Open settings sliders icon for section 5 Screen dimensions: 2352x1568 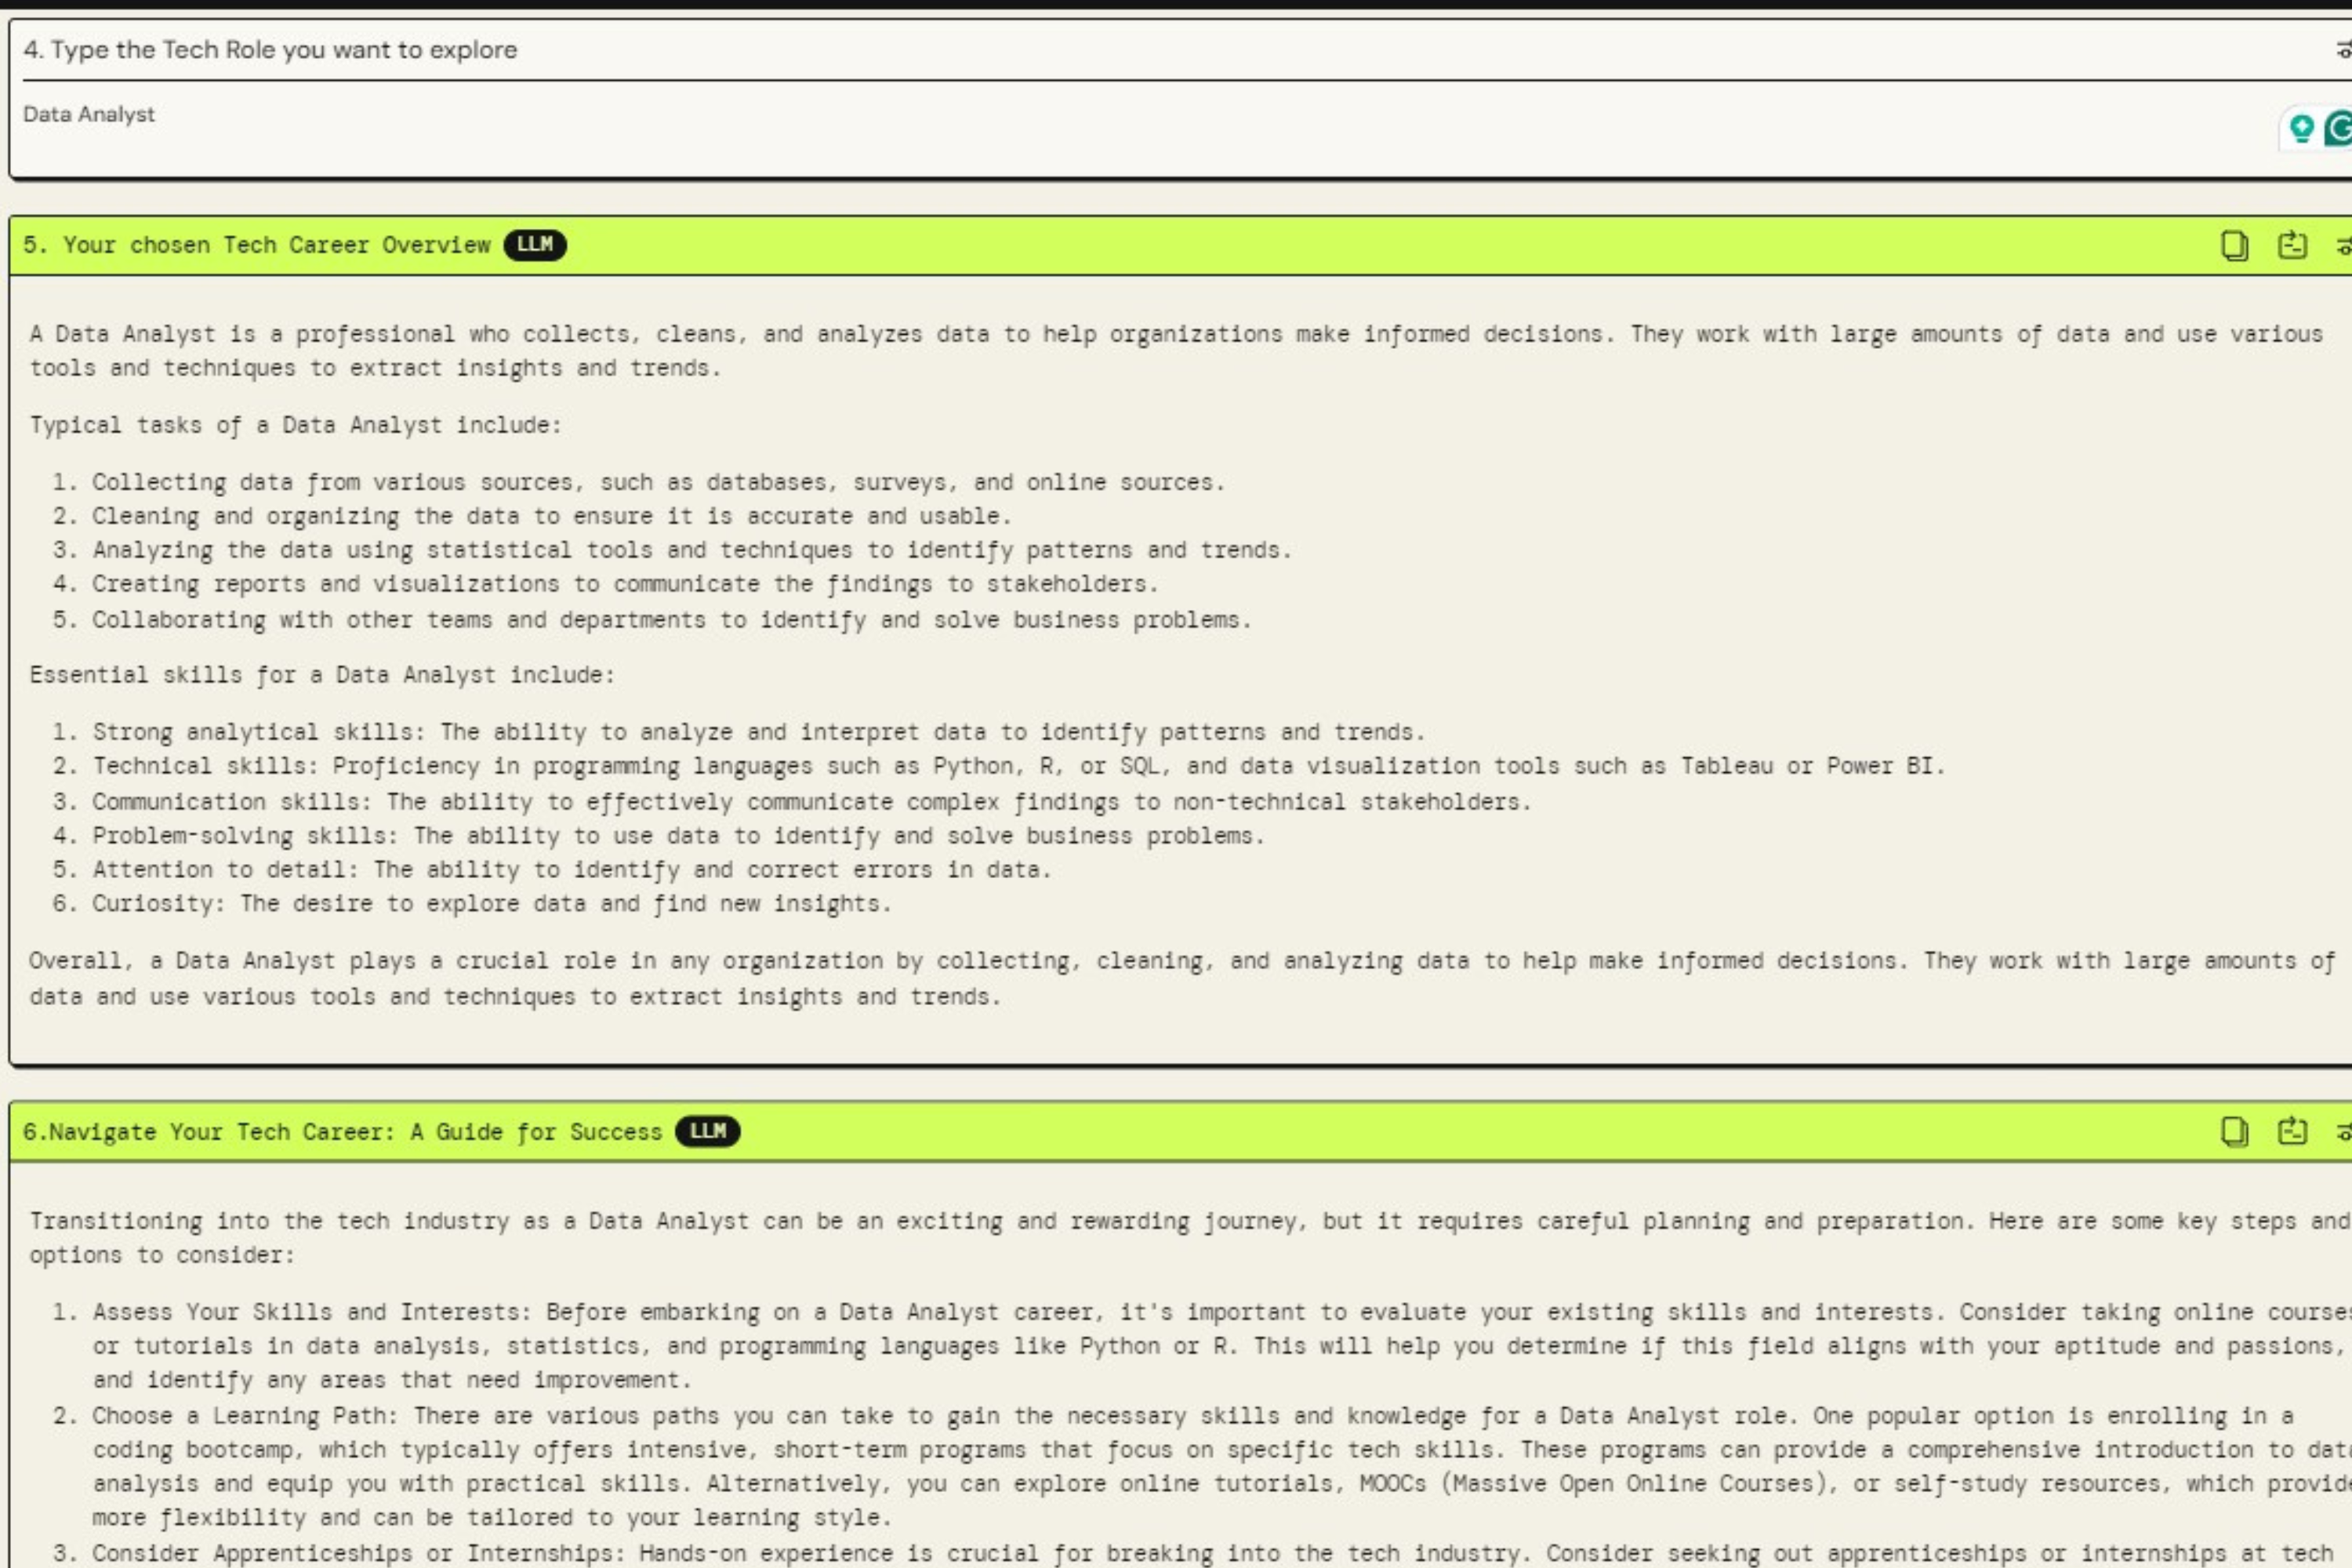coord(2343,245)
